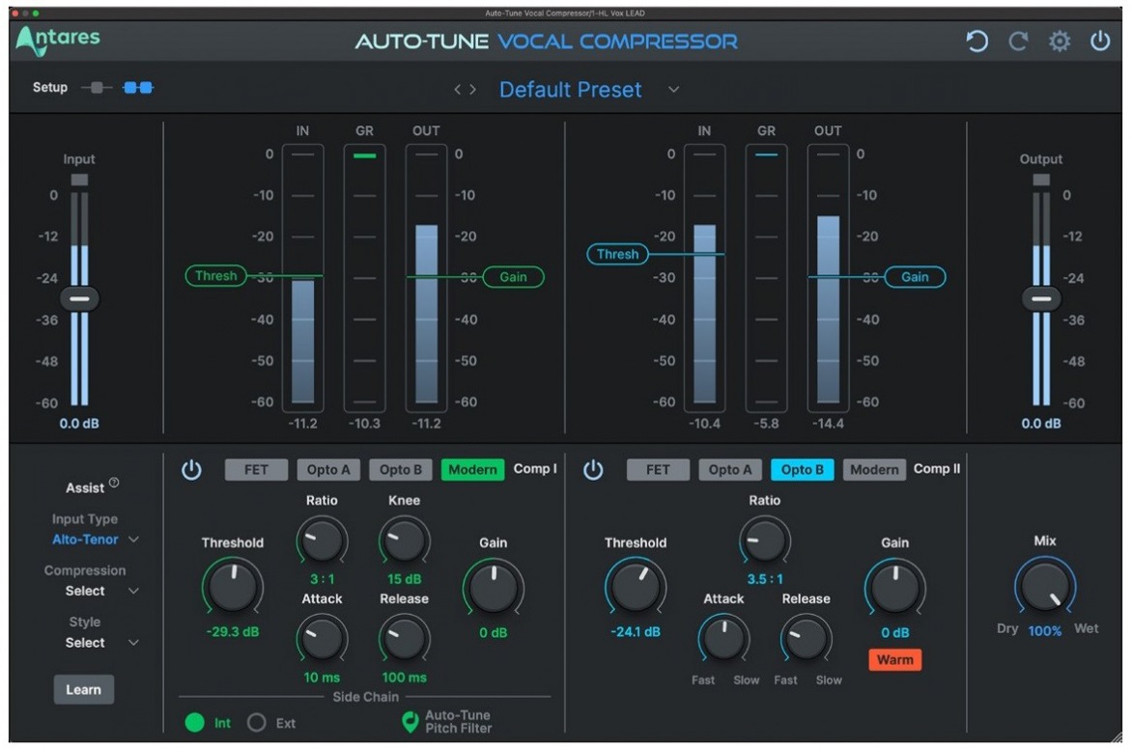The width and height of the screenshot is (1132, 750).
Task: Click the 10 ms attack value
Action: pos(322,678)
